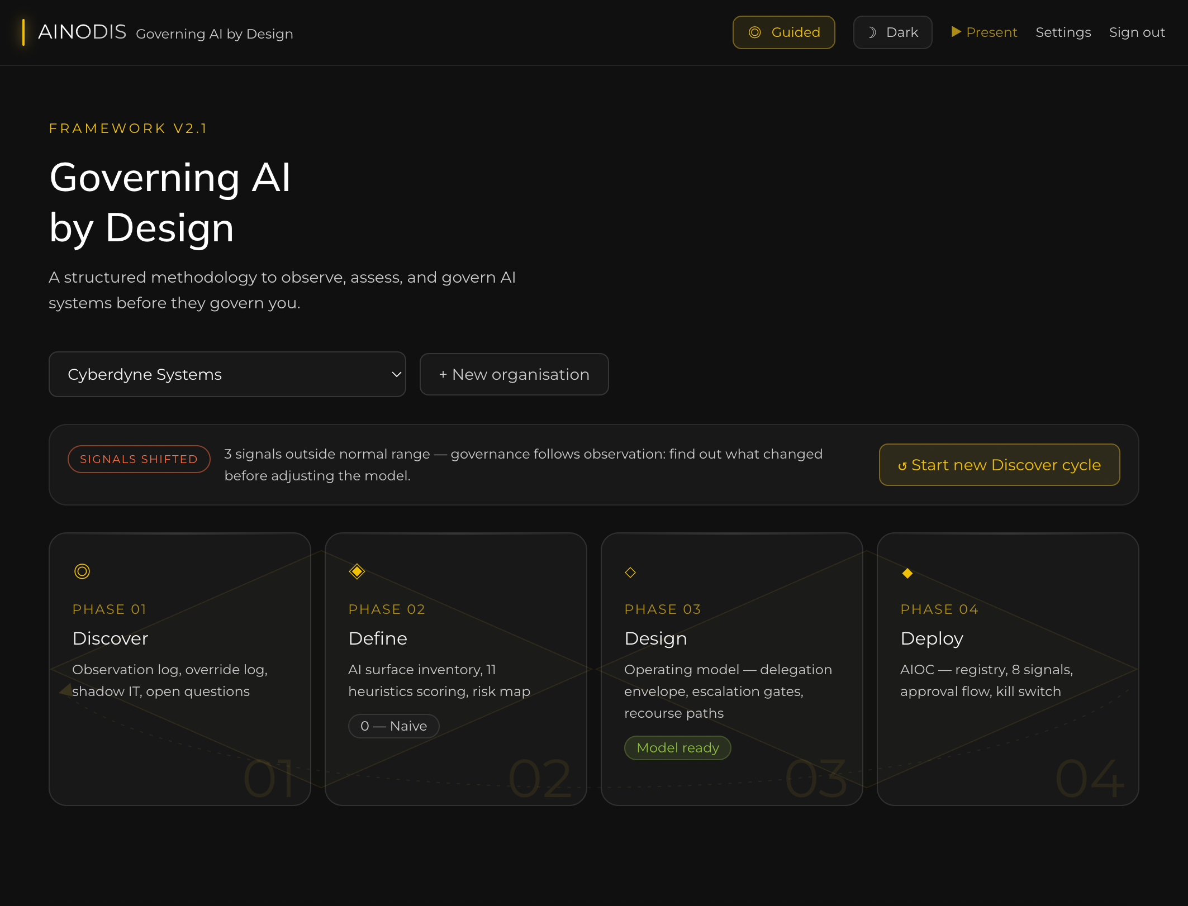Click the header tagline 'Governing AI by Design'

[215, 34]
